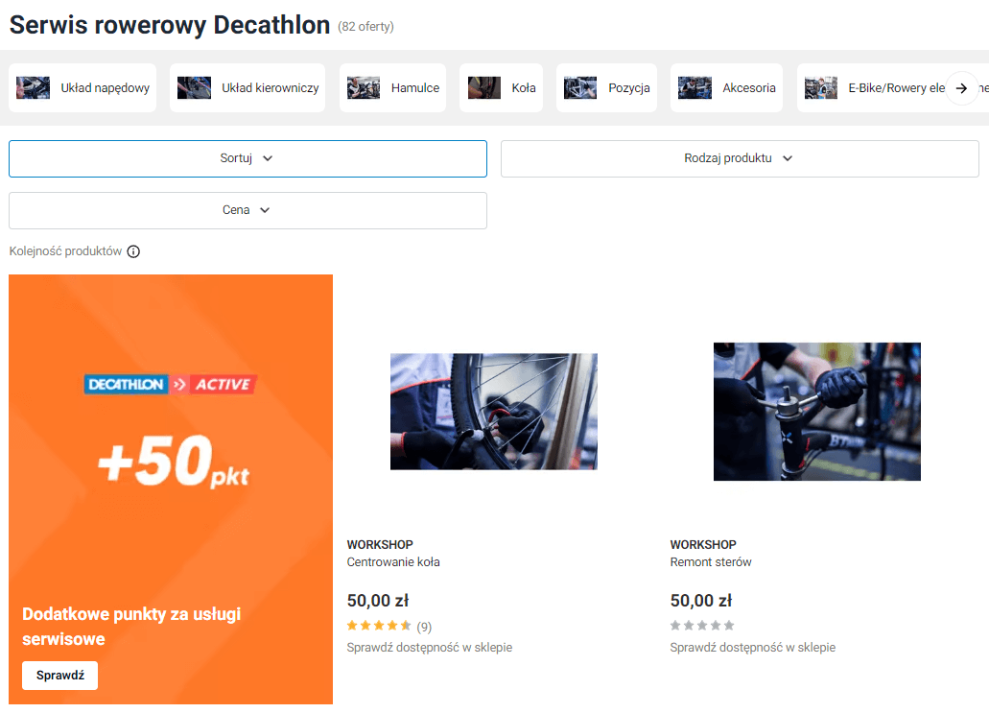
Task: Click the right arrow to reveal more categories
Action: pyautogui.click(x=962, y=87)
